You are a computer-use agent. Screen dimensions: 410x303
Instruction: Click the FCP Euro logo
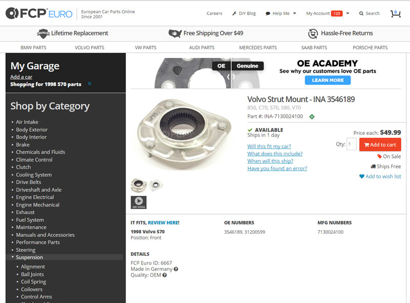[39, 14]
